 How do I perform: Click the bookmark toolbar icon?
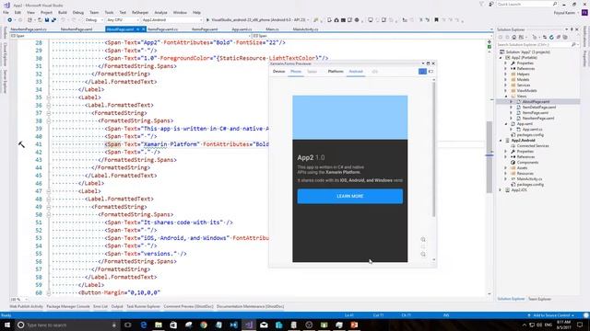[436, 20]
